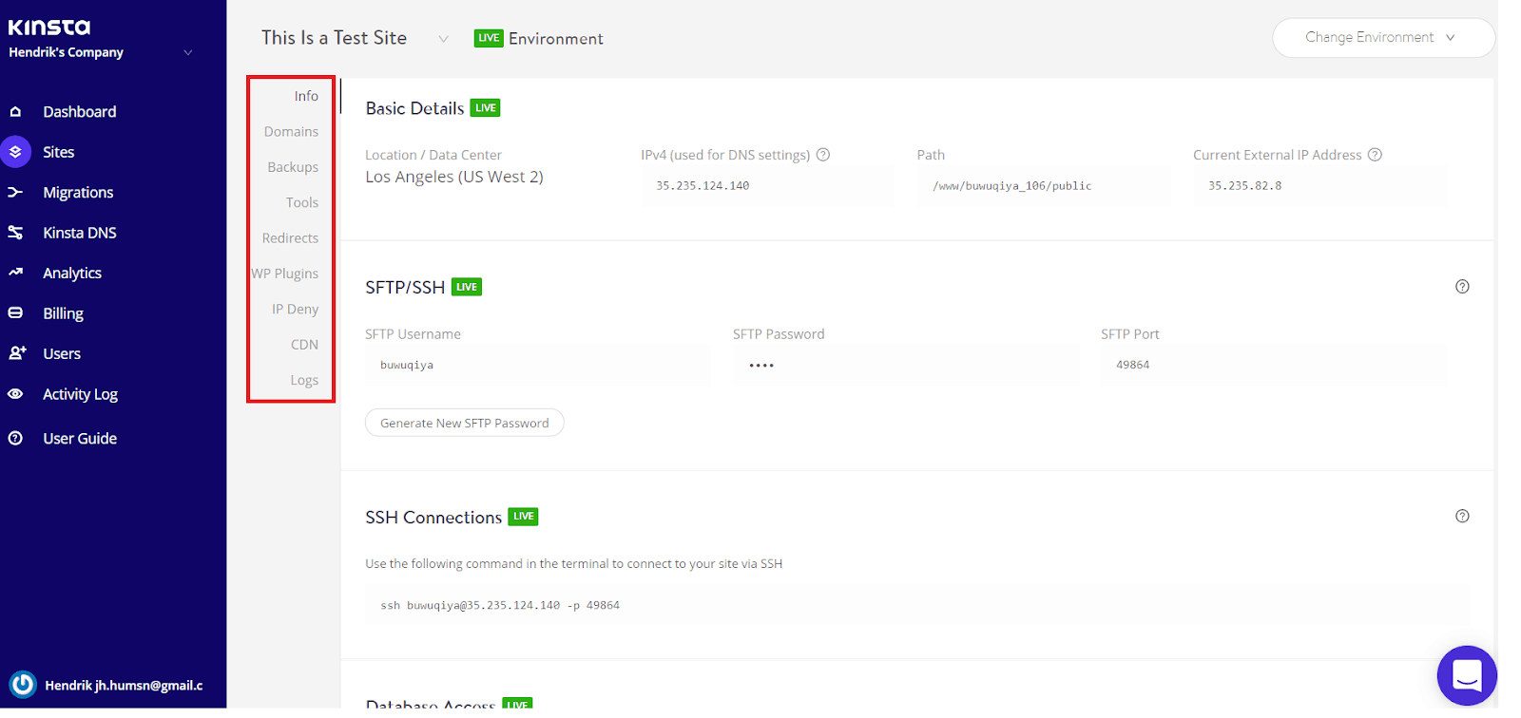Click the Kinsta DNS icon
This screenshot has height=718, width=1521.
[x=15, y=233]
